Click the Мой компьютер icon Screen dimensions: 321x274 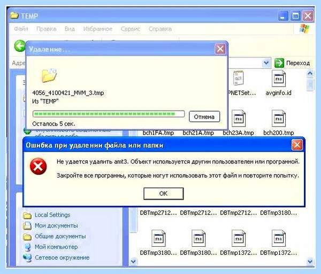tap(27, 247)
